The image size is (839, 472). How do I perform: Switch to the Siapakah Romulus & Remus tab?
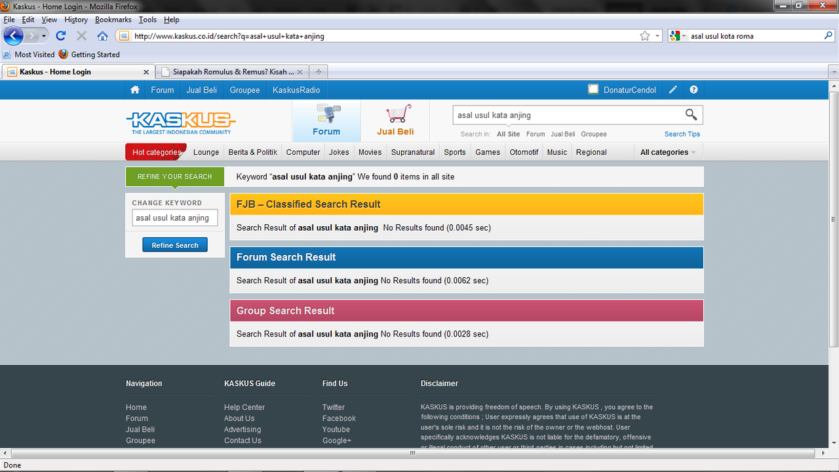(x=233, y=71)
